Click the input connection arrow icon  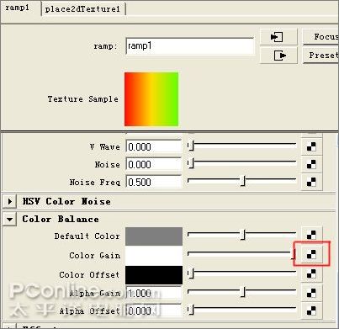click(278, 37)
